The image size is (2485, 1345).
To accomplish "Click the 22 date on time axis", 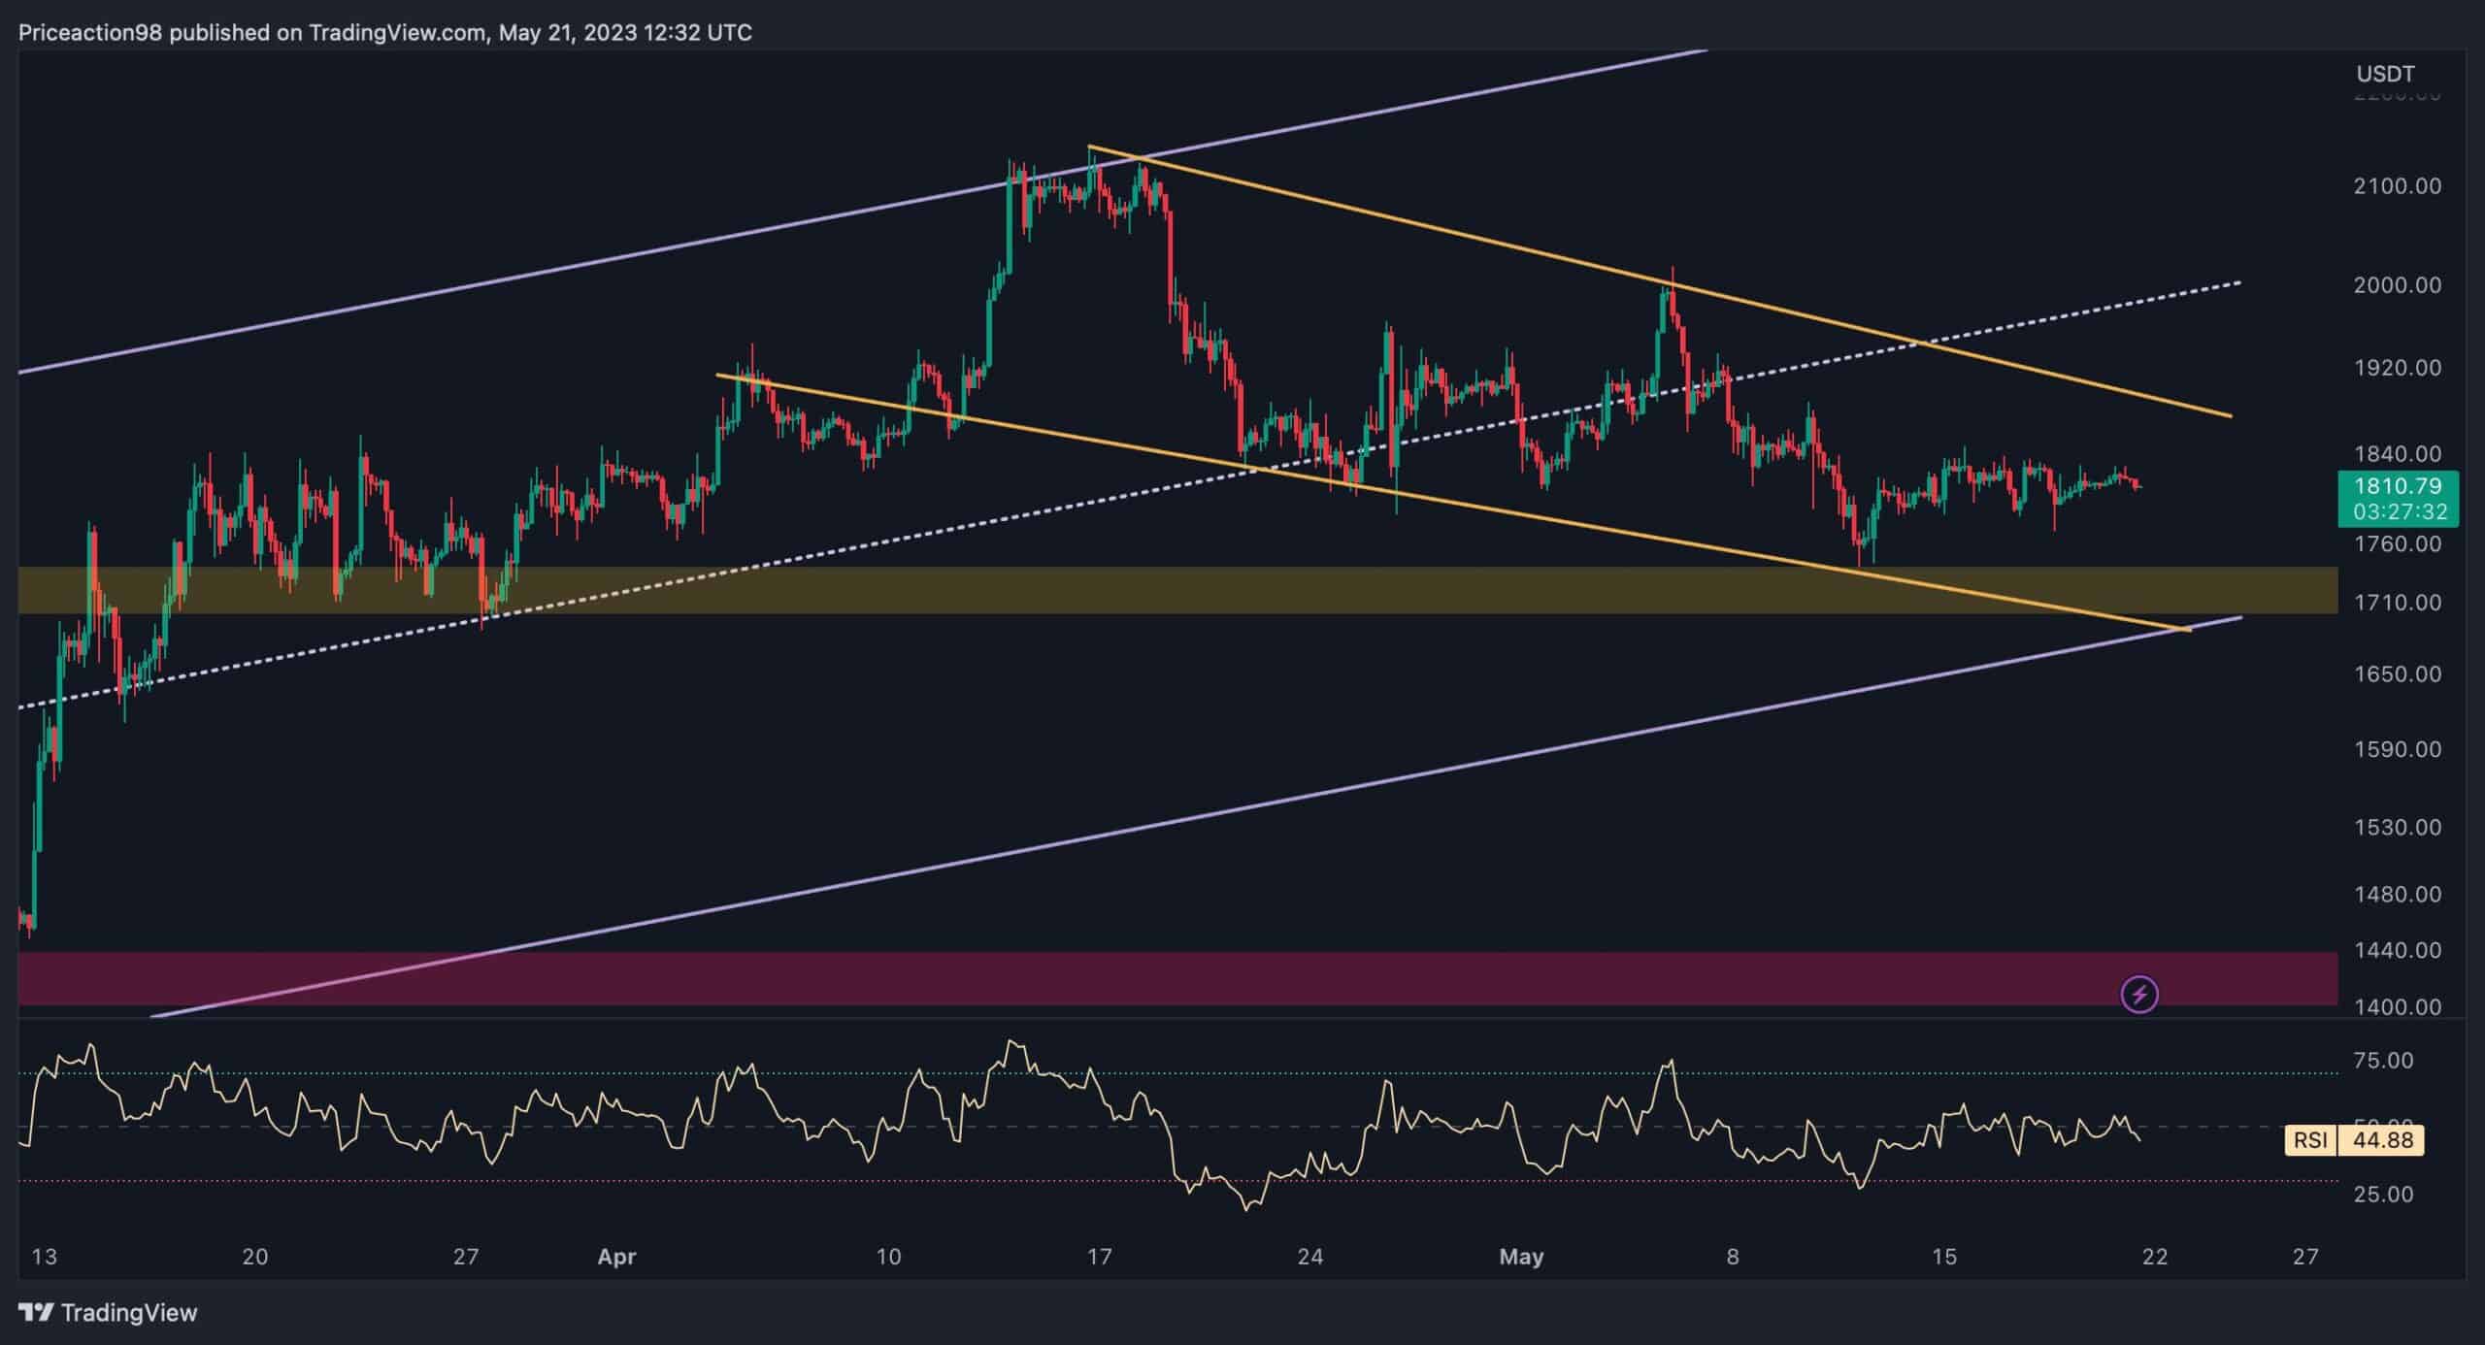I will click(x=2154, y=1257).
